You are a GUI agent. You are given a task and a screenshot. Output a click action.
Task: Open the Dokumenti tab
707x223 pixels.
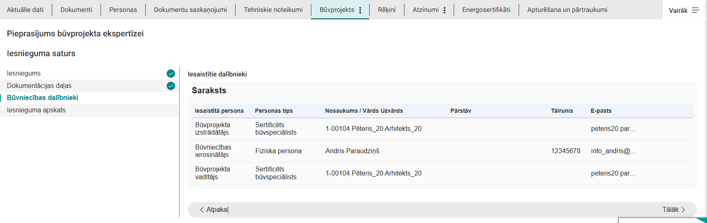pyautogui.click(x=76, y=9)
